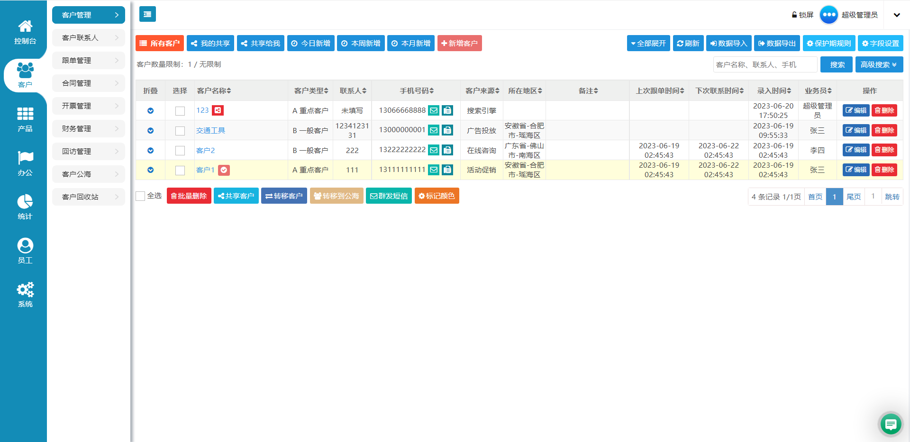Open the 交通工具 customer link
The width and height of the screenshot is (910, 442).
pyautogui.click(x=211, y=130)
